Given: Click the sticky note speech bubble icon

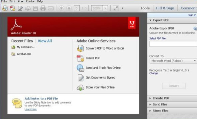Looking at the screenshot, I should (x=17, y=103).
